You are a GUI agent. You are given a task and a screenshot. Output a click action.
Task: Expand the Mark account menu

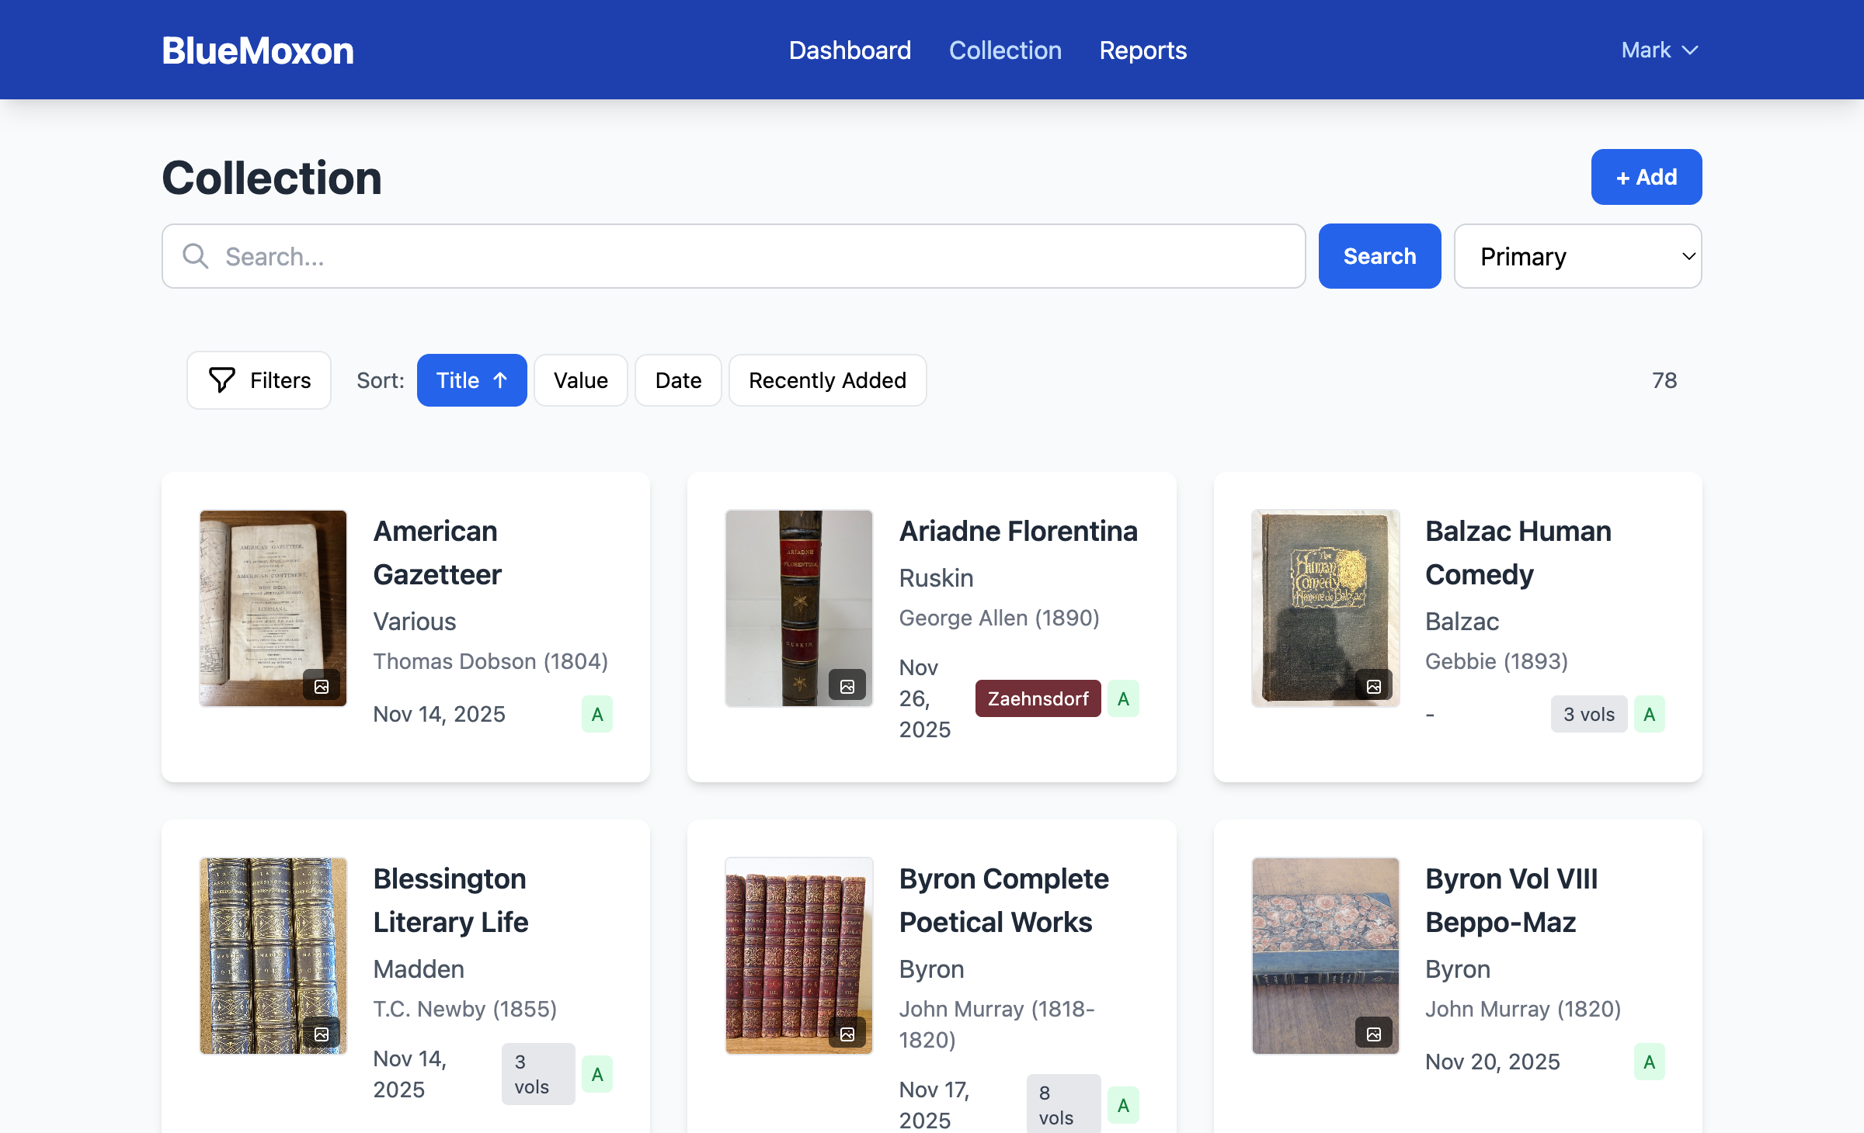[x=1659, y=50]
